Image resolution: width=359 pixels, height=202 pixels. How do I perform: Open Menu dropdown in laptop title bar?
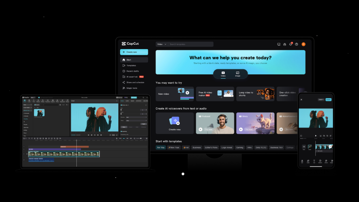coord(33,97)
